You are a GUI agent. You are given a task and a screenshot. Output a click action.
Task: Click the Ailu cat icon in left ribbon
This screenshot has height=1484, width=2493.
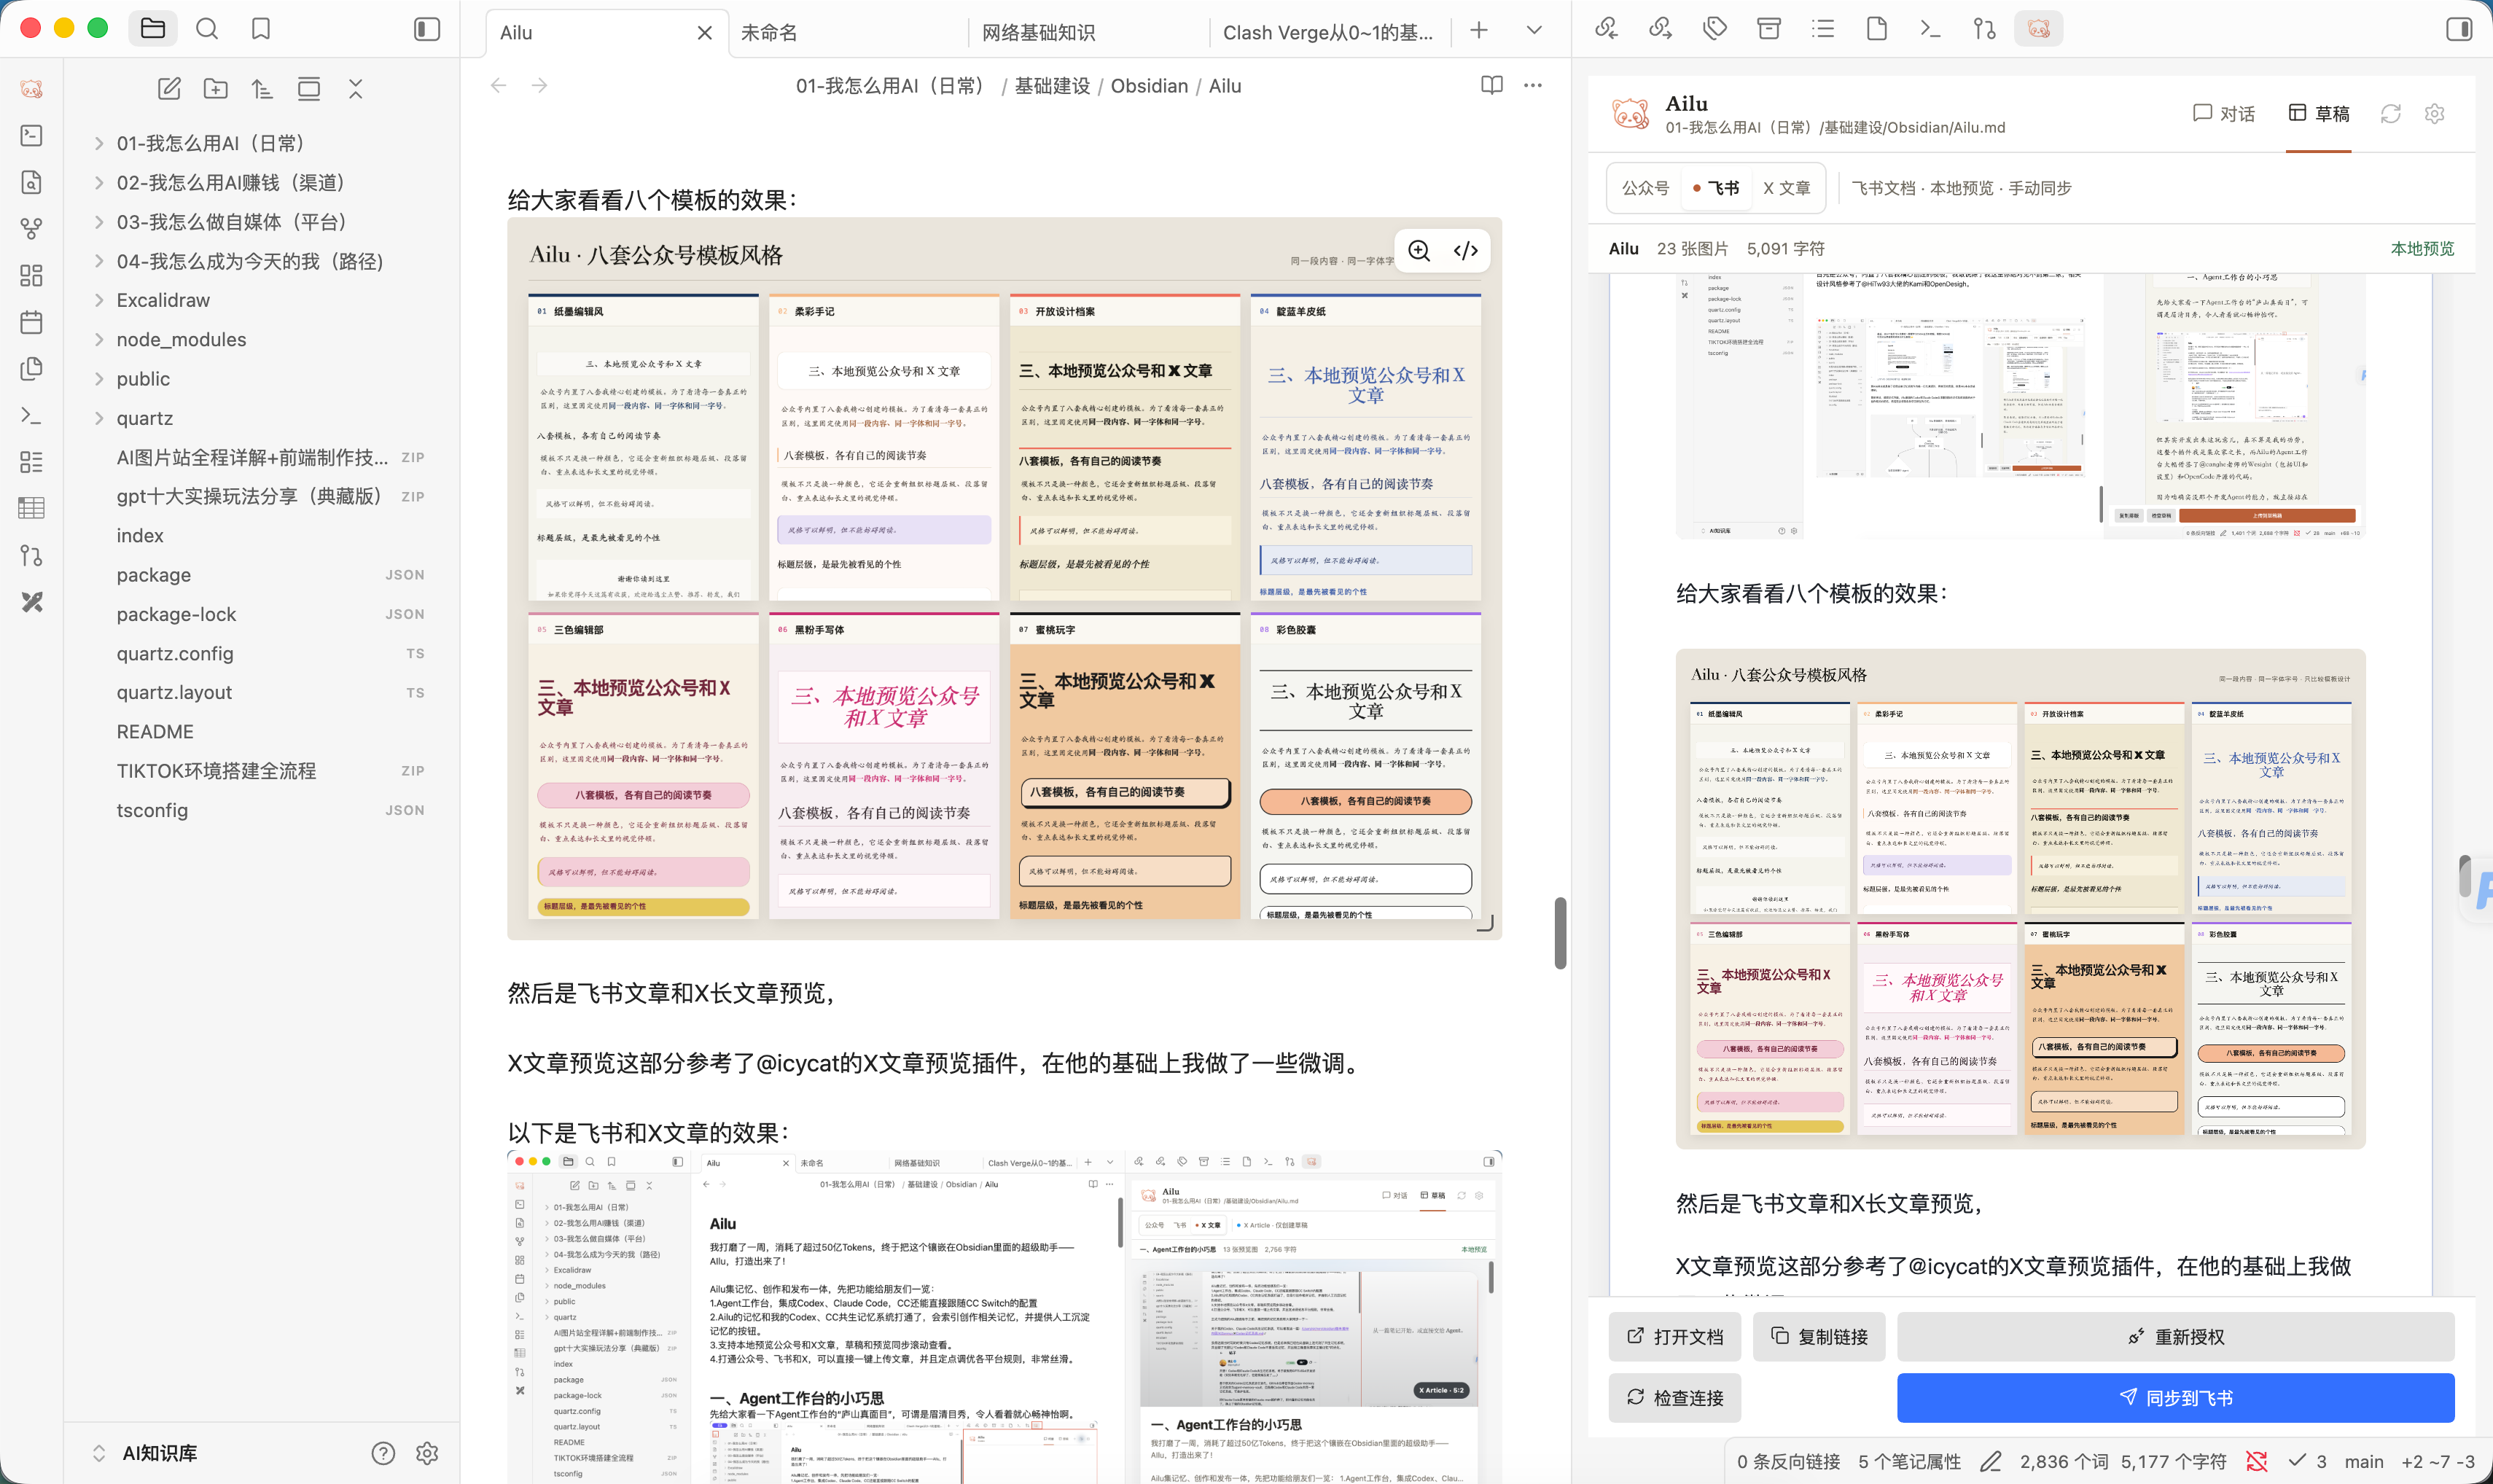31,89
